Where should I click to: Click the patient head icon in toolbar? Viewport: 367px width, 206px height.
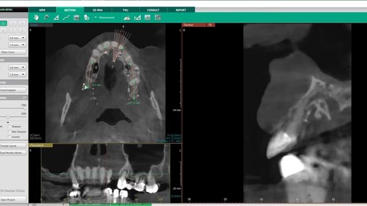tap(87, 18)
